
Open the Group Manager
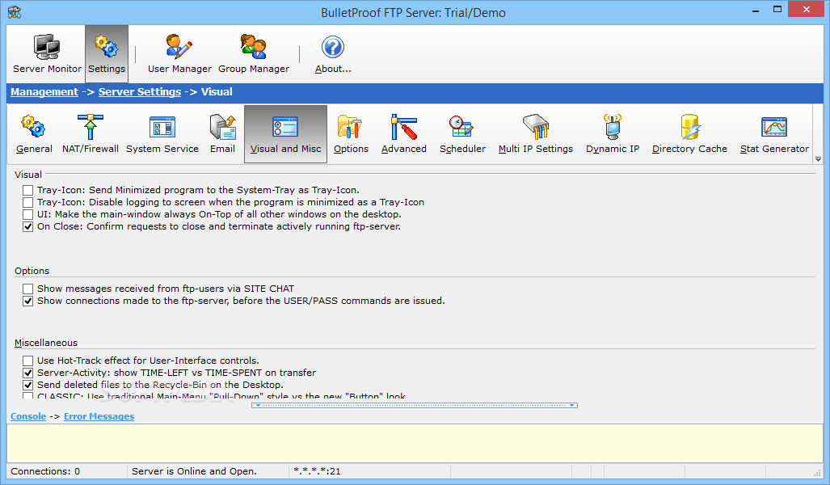(x=254, y=53)
